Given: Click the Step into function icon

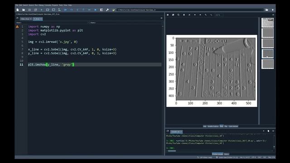Looking at the screenshot, I should click(77, 10).
